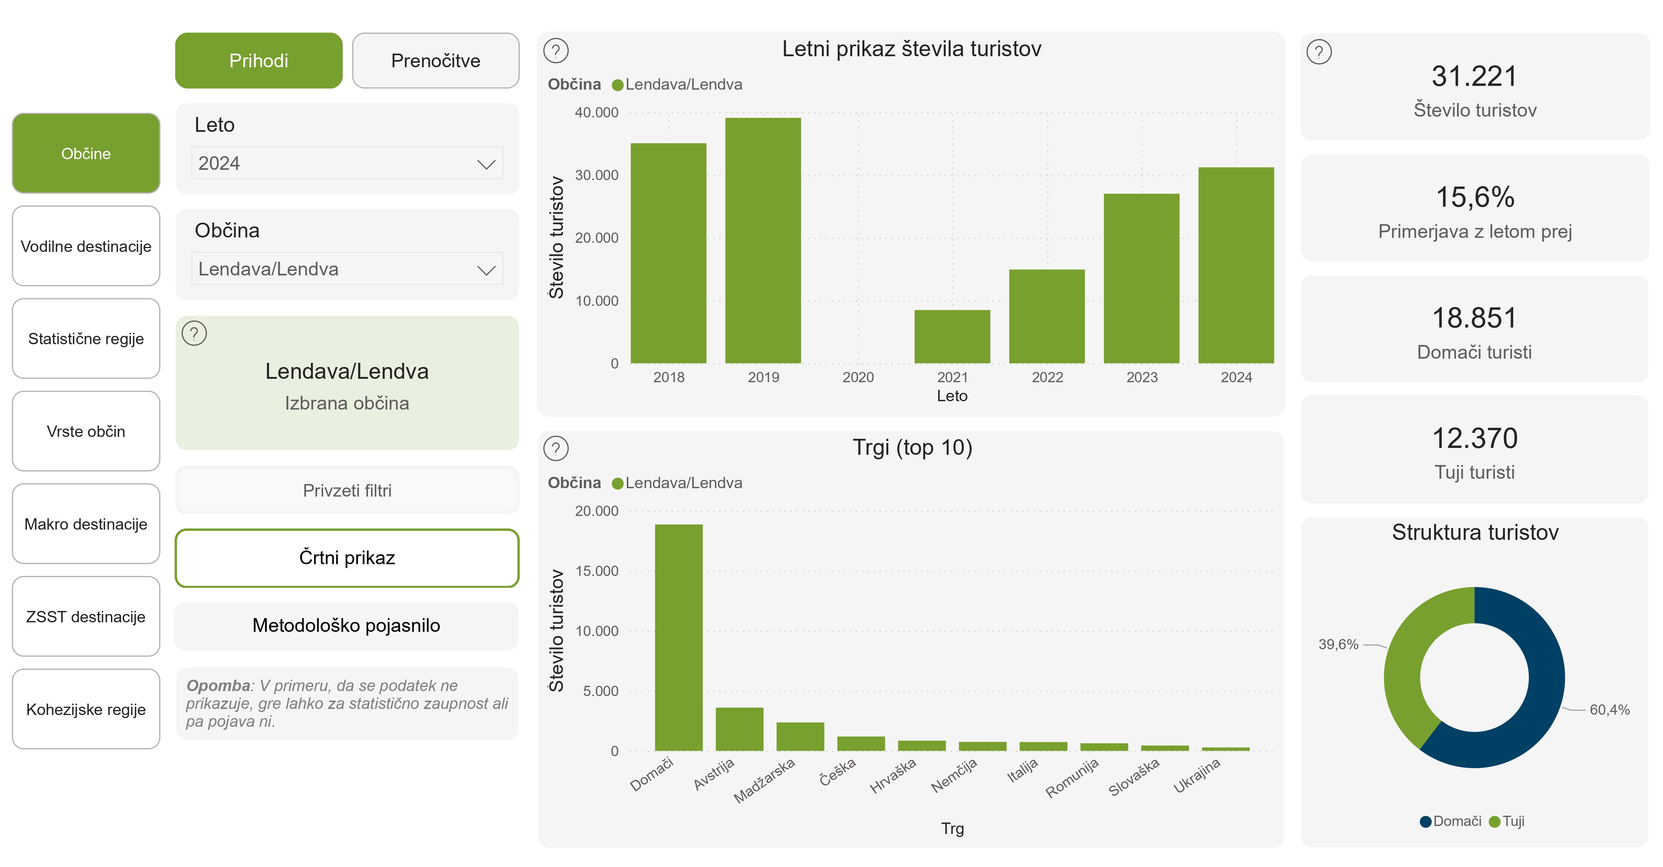Click Tuji legend marker in donut chart
Screen dimensions: 1663x867
click(x=1494, y=821)
